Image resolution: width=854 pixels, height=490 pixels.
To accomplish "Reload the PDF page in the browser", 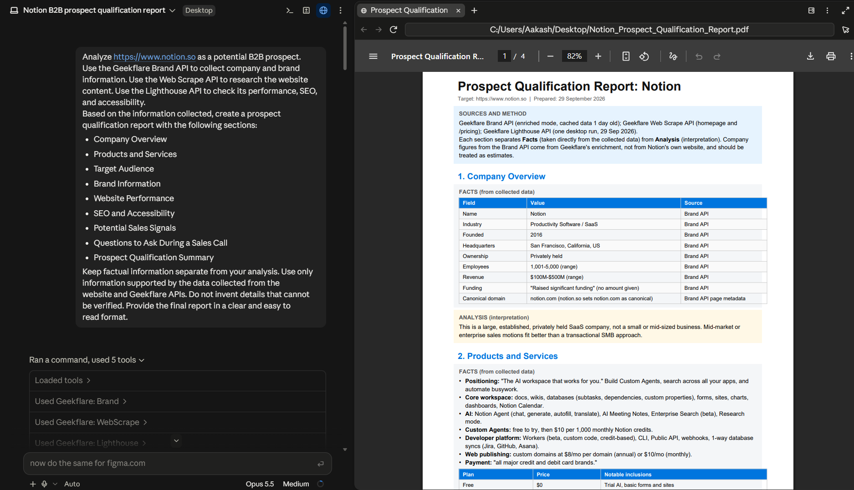I will point(394,30).
